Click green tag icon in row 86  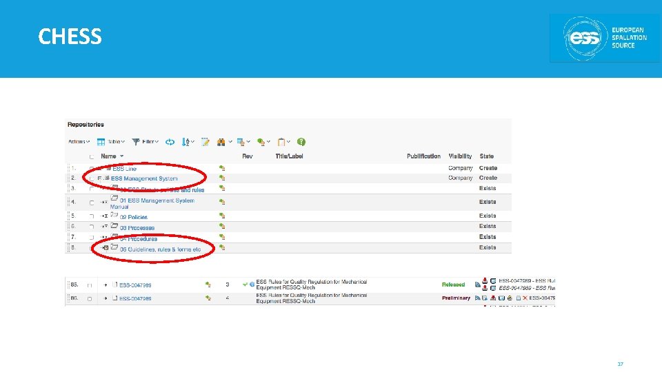tap(208, 298)
